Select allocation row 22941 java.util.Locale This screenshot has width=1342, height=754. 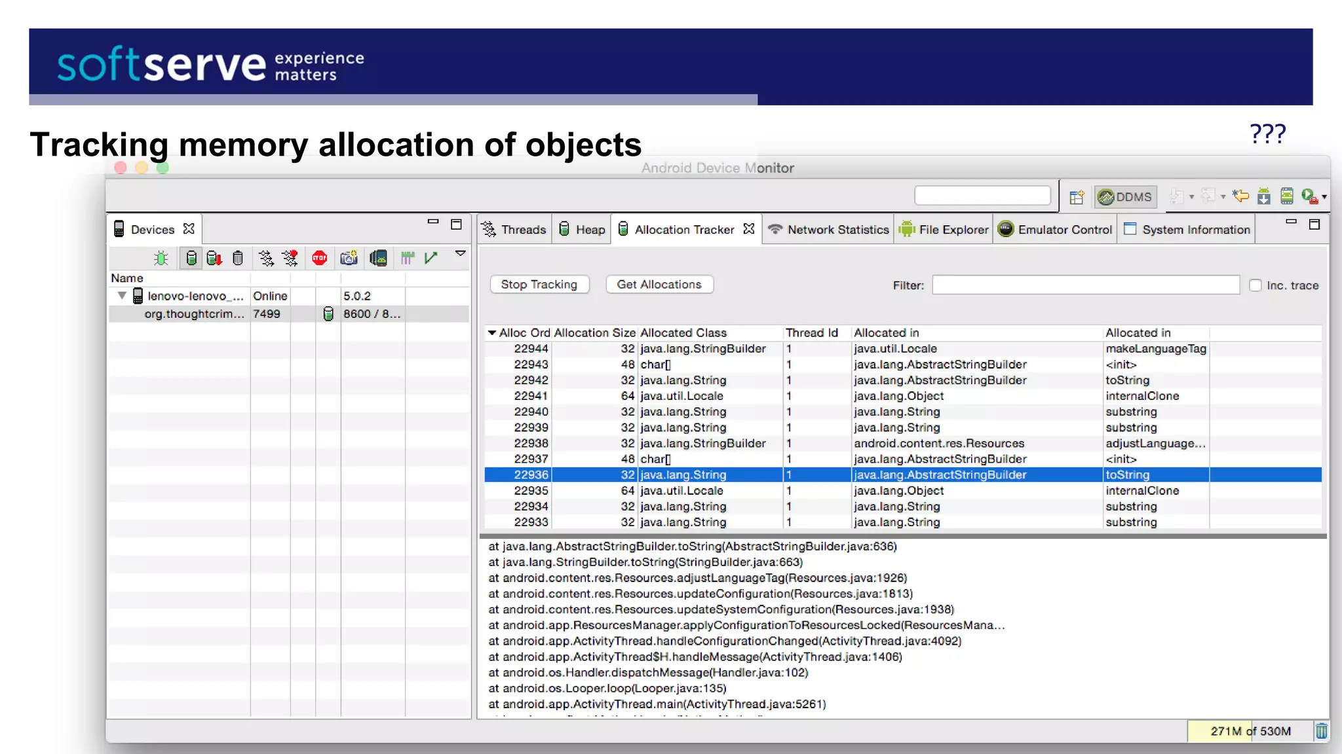tap(903, 396)
